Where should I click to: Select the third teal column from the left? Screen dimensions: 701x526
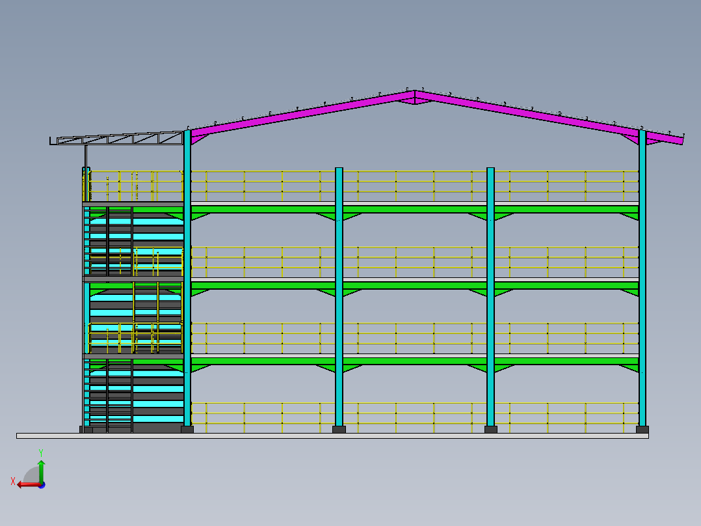(490, 297)
